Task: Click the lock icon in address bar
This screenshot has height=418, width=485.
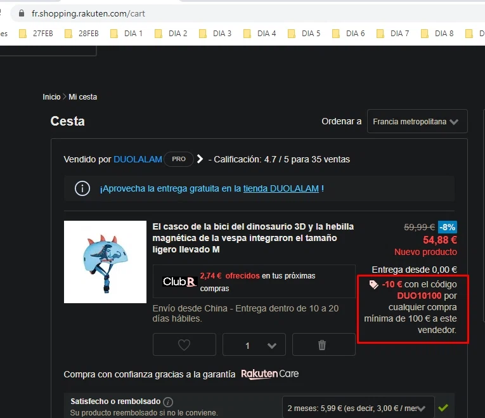Action: (22, 13)
